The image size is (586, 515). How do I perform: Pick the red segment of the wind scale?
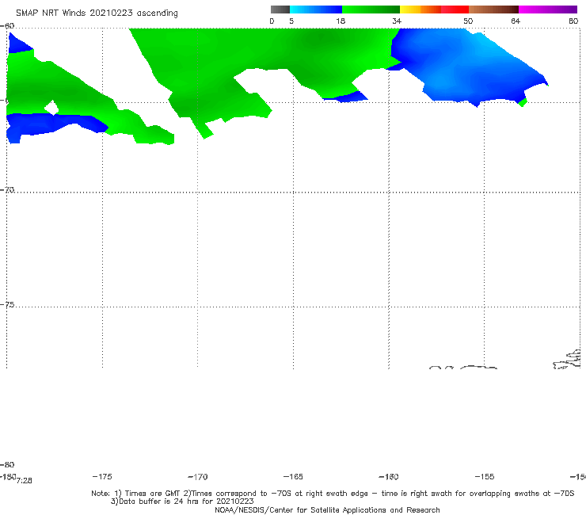click(x=455, y=10)
